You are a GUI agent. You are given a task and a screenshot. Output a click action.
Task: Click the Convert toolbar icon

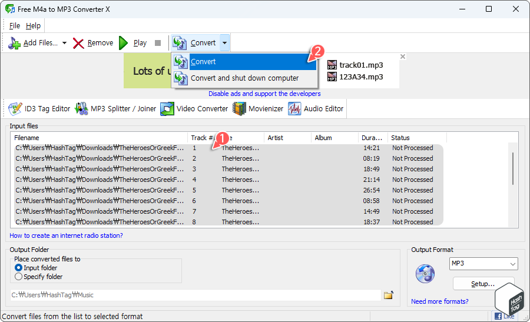pos(179,43)
